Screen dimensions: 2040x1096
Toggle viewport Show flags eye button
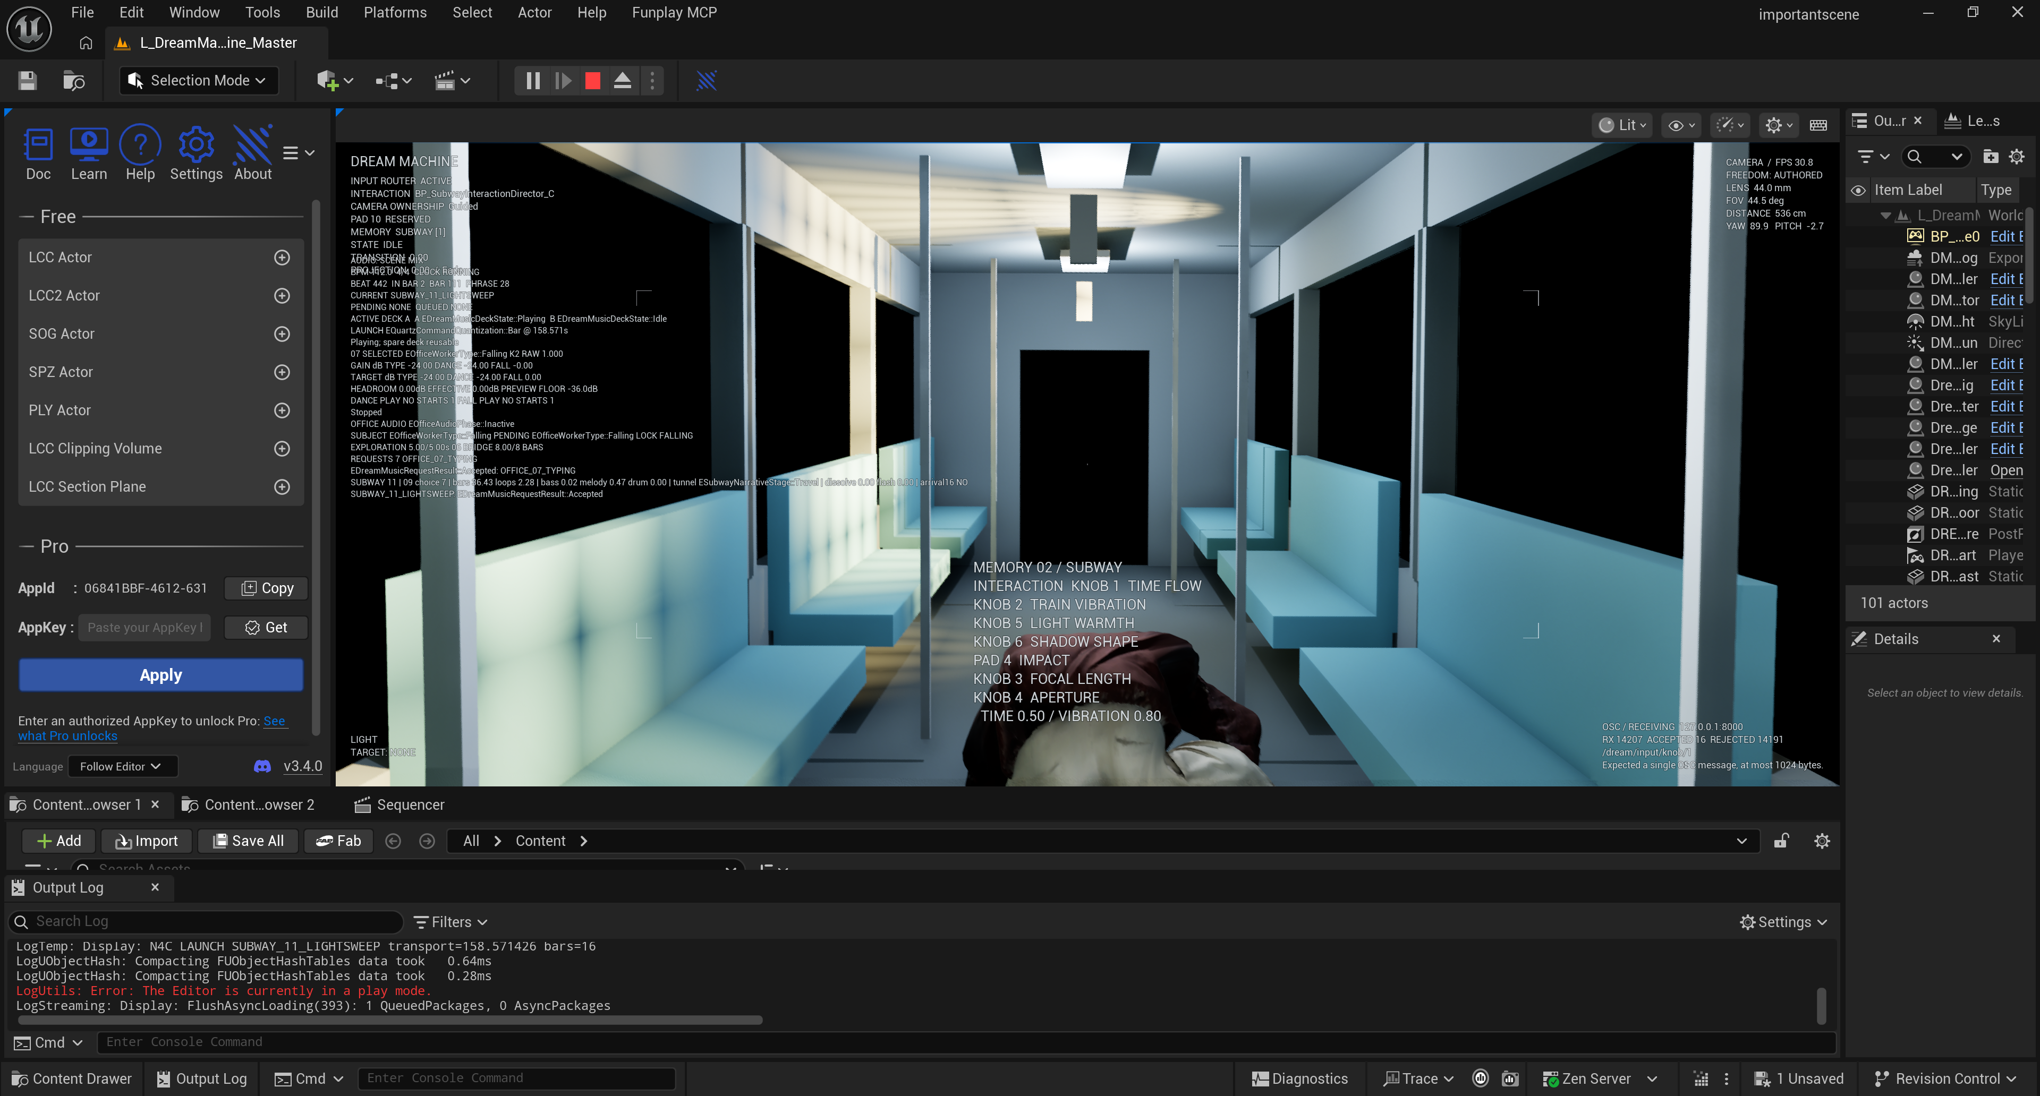(1681, 125)
